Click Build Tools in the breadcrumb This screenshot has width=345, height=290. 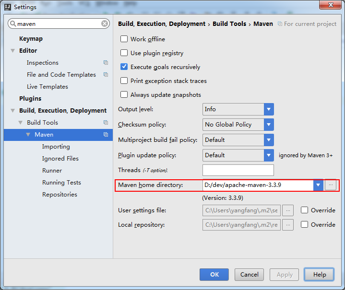click(x=229, y=24)
